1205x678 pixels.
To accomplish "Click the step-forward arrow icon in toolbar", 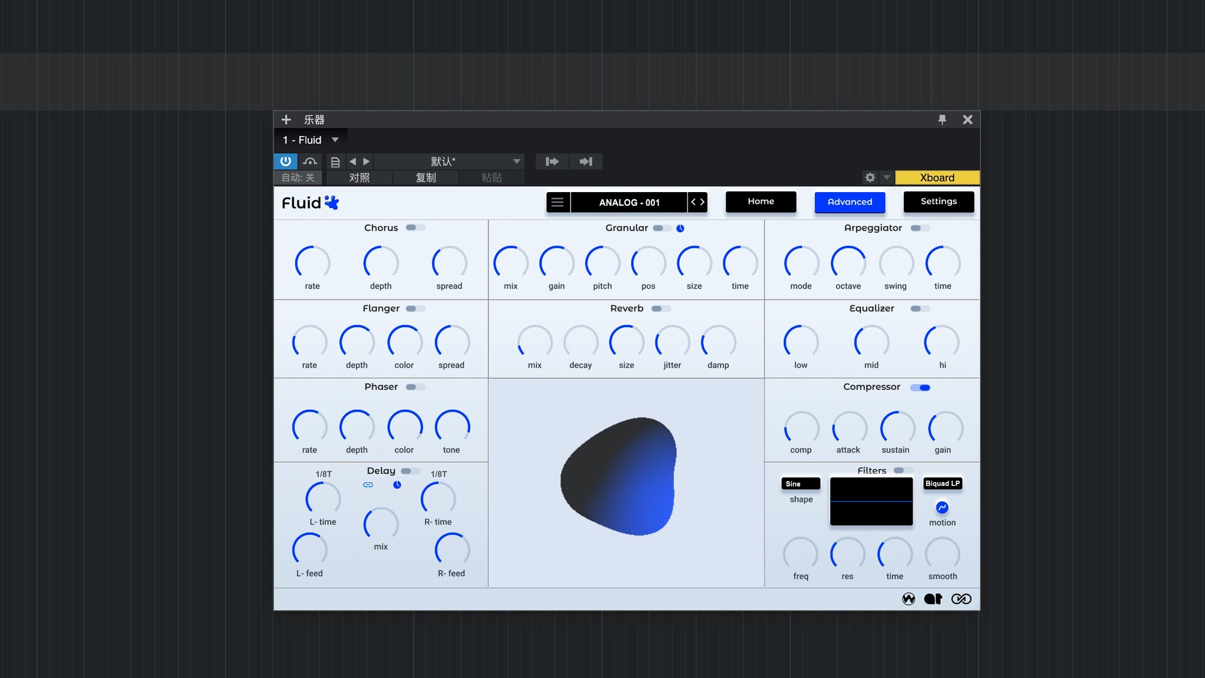I will point(552,161).
